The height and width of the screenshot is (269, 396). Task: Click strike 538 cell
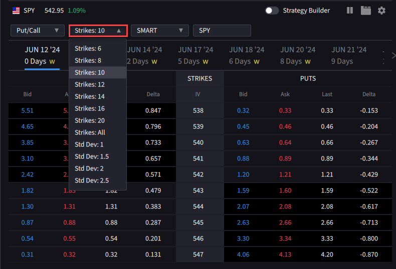[x=199, y=110]
